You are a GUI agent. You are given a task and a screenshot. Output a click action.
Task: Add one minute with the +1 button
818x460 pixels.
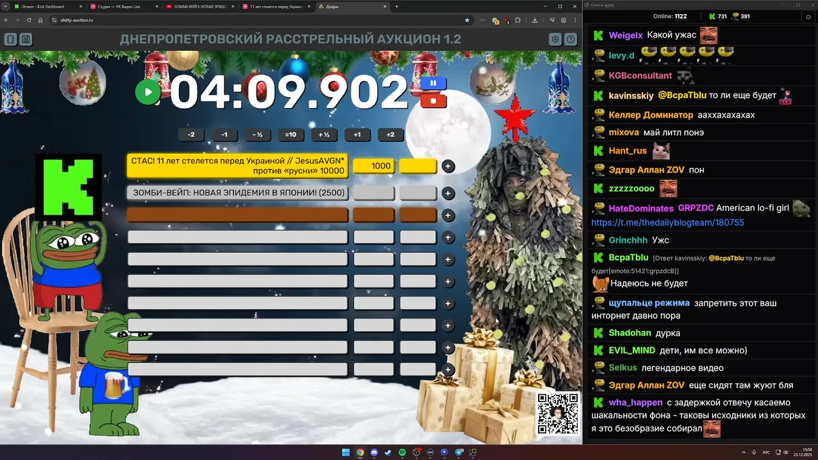click(x=357, y=135)
